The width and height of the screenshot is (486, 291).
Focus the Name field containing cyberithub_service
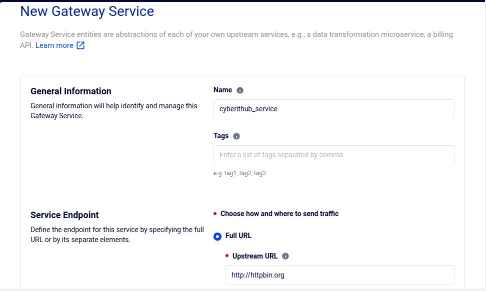click(x=334, y=109)
